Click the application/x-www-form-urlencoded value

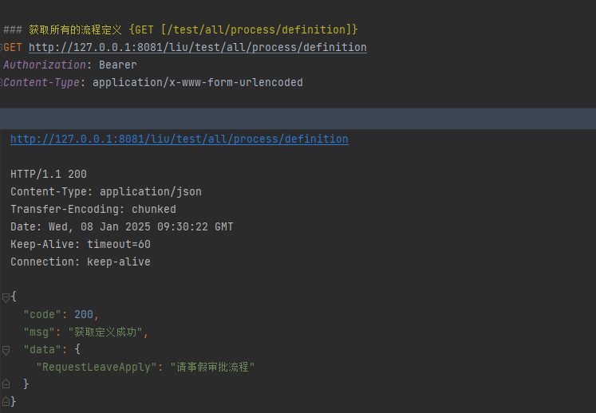(197, 83)
